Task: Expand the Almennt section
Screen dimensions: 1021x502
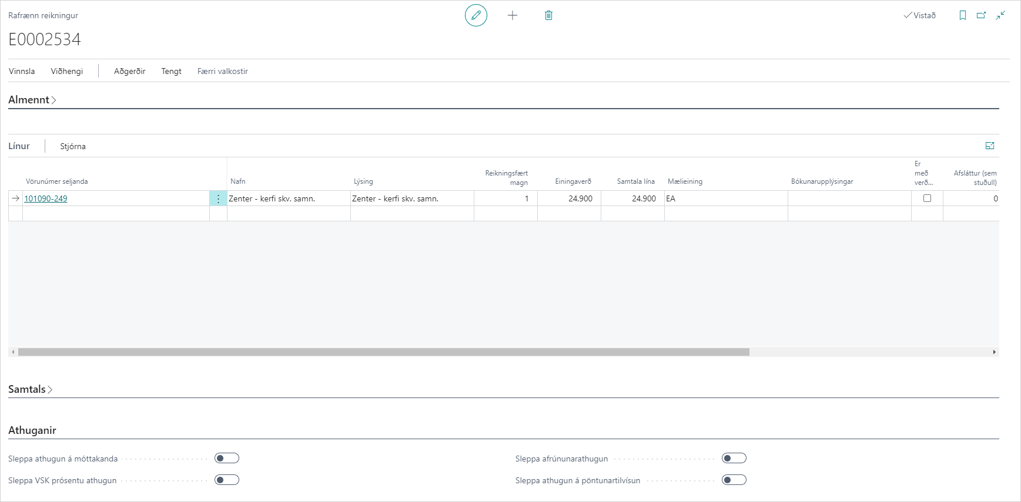Action: pos(32,100)
